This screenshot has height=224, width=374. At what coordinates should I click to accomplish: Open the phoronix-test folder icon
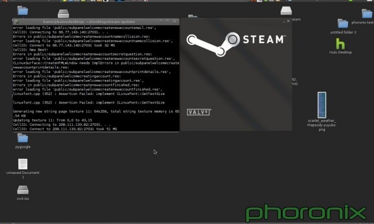(x=367, y=13)
